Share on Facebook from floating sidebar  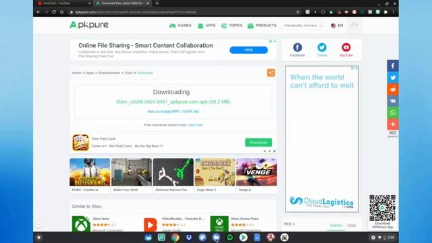point(393,66)
